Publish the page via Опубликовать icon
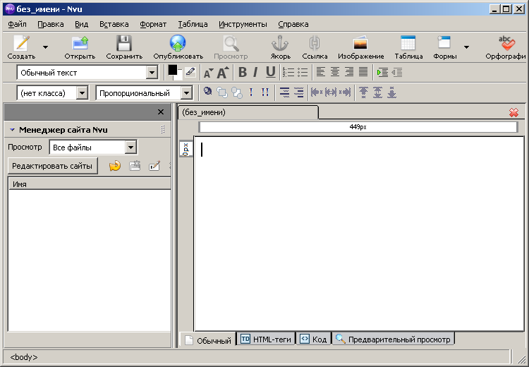Image resolution: width=529 pixels, height=367 pixels. coord(178,44)
